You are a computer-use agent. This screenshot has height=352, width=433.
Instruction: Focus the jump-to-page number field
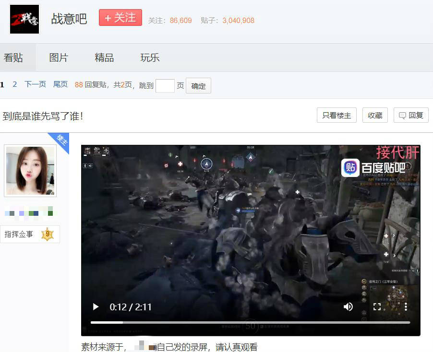[165, 86]
